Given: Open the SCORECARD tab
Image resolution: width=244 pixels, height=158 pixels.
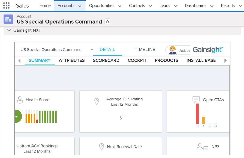Looking at the screenshot, I should click(106, 60).
